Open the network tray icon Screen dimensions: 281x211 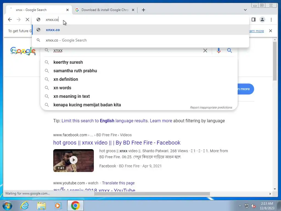[247, 206]
